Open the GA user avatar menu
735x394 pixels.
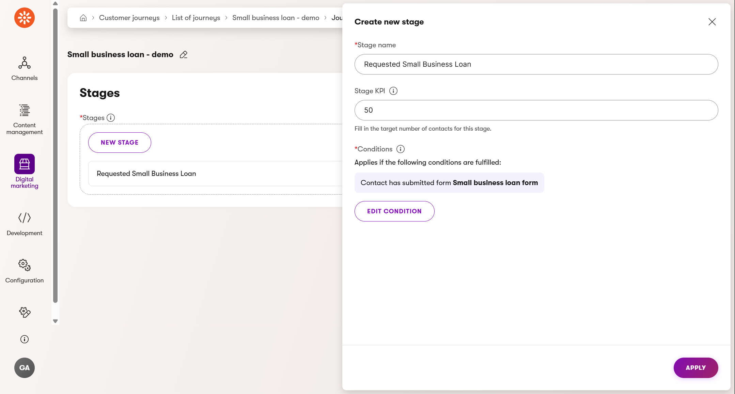click(x=25, y=368)
